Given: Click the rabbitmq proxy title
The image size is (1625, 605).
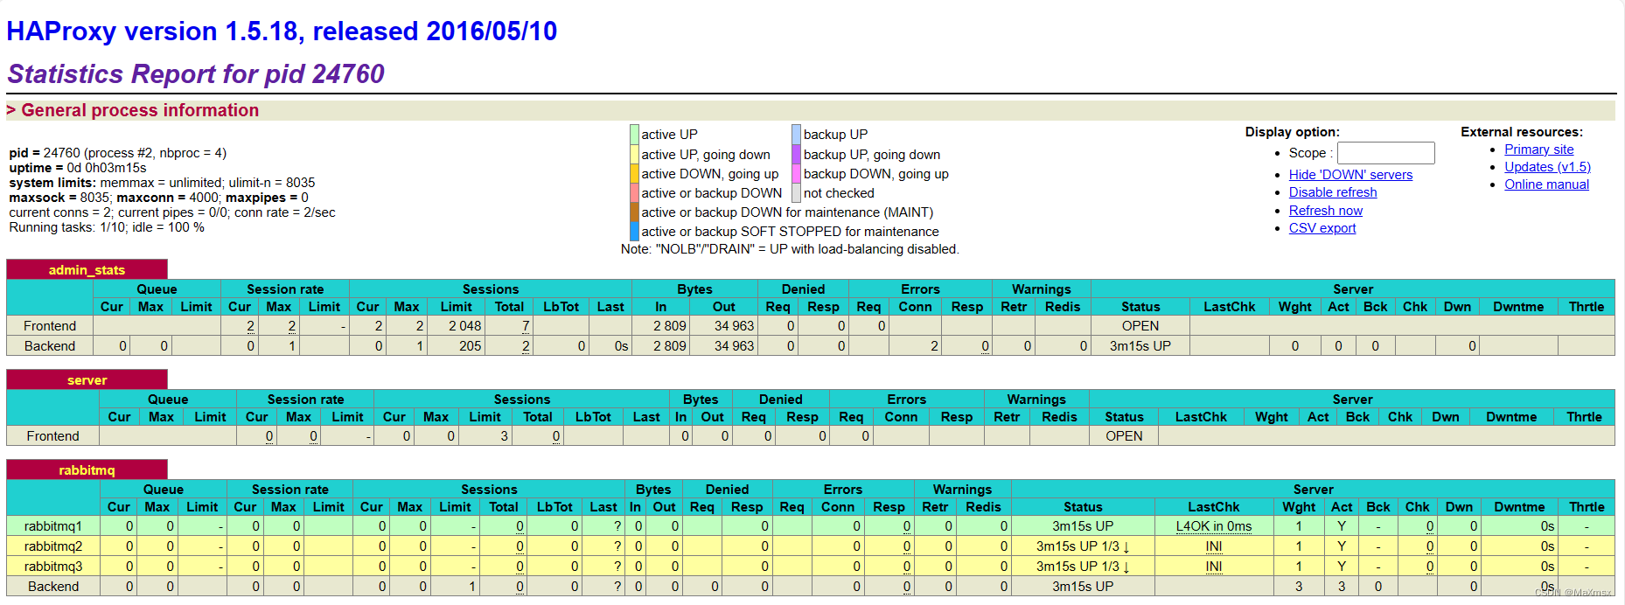Looking at the screenshot, I should pyautogui.click(x=87, y=470).
